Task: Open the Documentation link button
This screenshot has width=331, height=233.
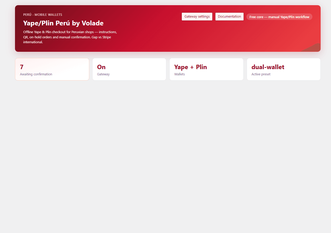Action: 229,17
